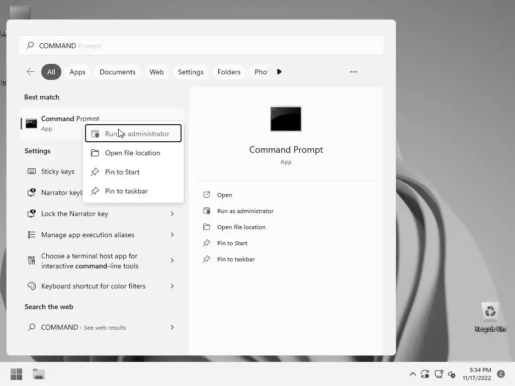Show hidden tray icons chevron
This screenshot has width=515, height=386.
point(413,374)
